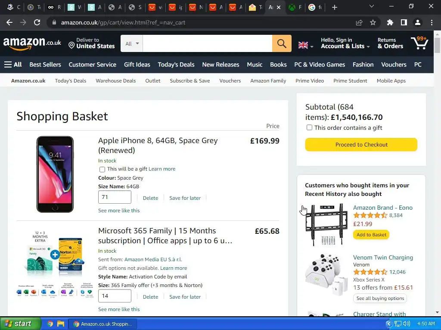Click See more like this under iPhone
This screenshot has width=441, height=330.
[x=119, y=211]
